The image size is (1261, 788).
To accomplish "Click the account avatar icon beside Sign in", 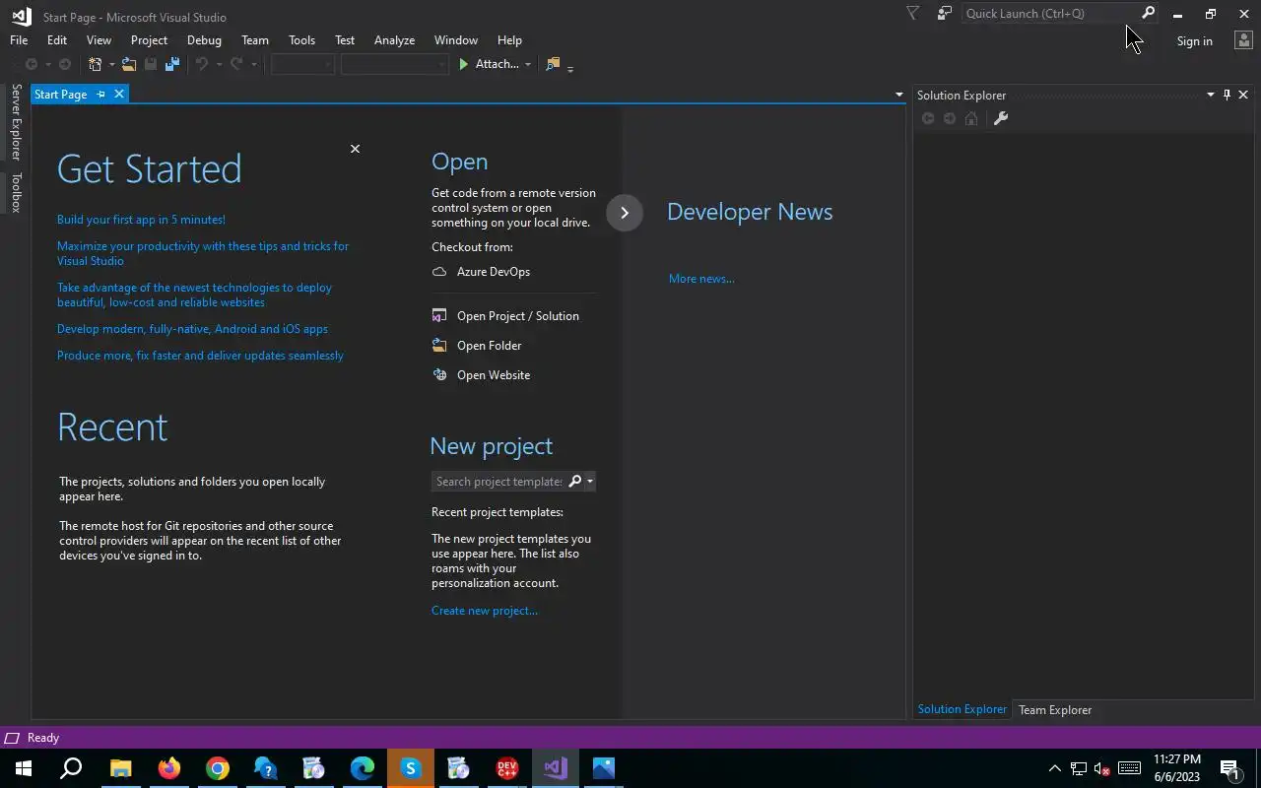I will 1243,40.
